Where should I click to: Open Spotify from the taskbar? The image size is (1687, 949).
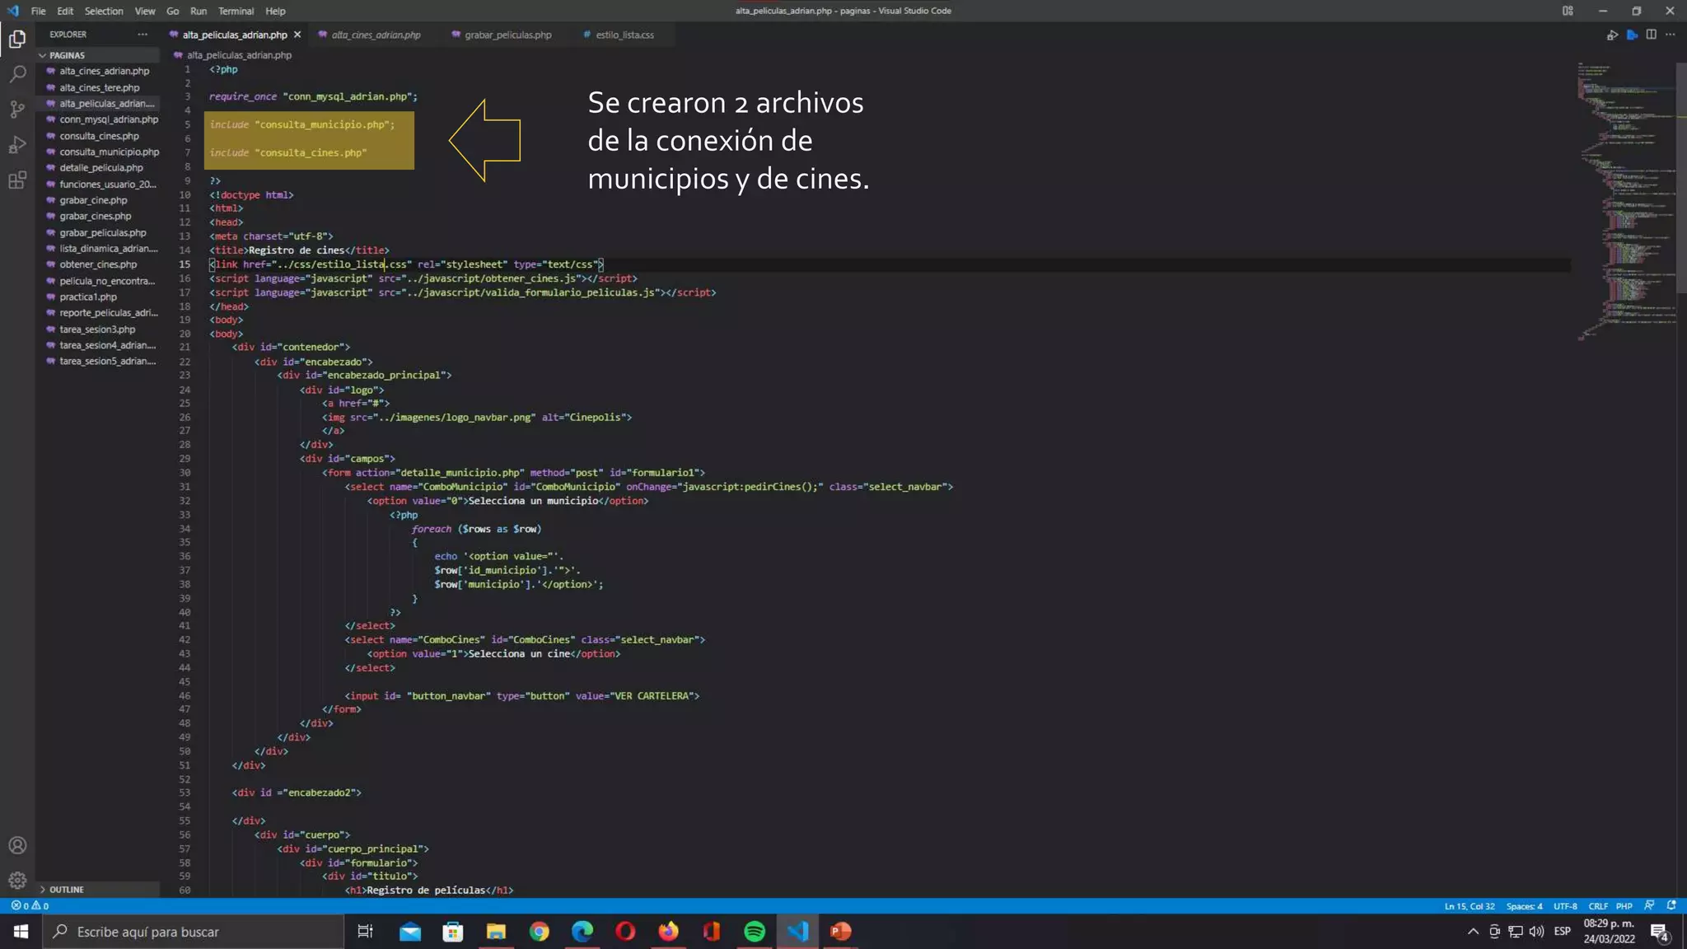(755, 932)
